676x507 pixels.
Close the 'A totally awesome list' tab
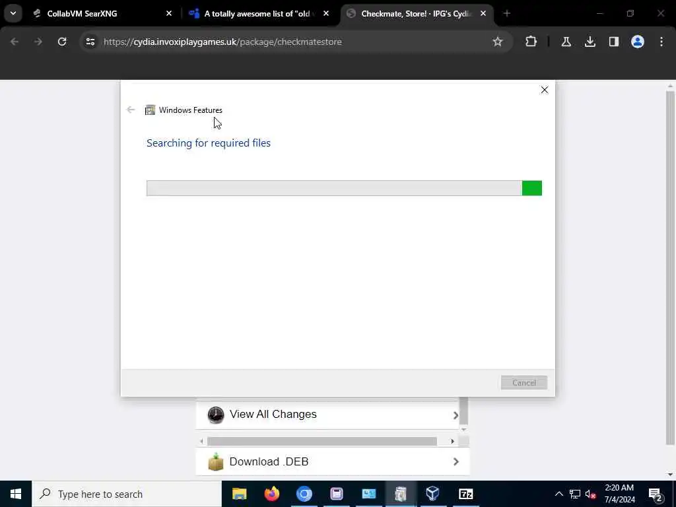[x=326, y=13]
